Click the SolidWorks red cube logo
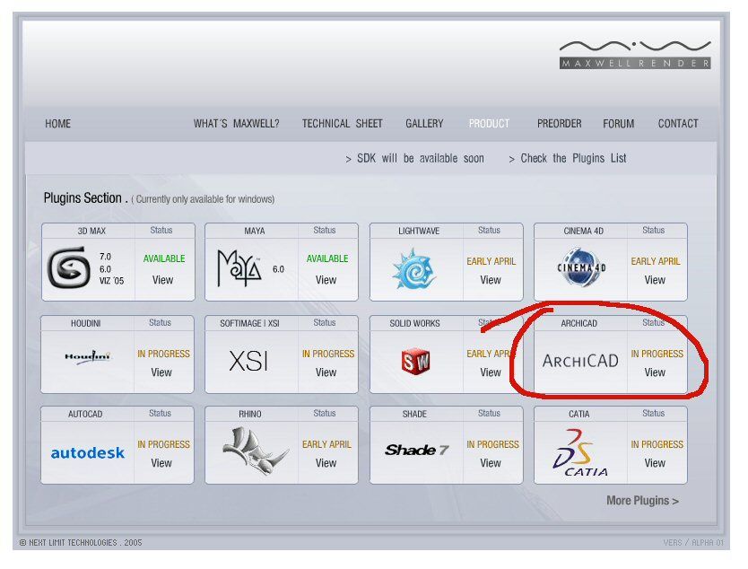748x569 pixels. (415, 361)
